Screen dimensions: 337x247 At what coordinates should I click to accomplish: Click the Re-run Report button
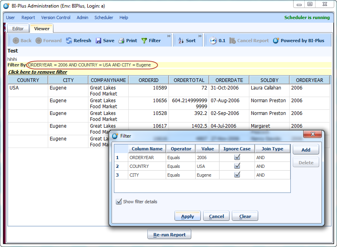point(169,235)
